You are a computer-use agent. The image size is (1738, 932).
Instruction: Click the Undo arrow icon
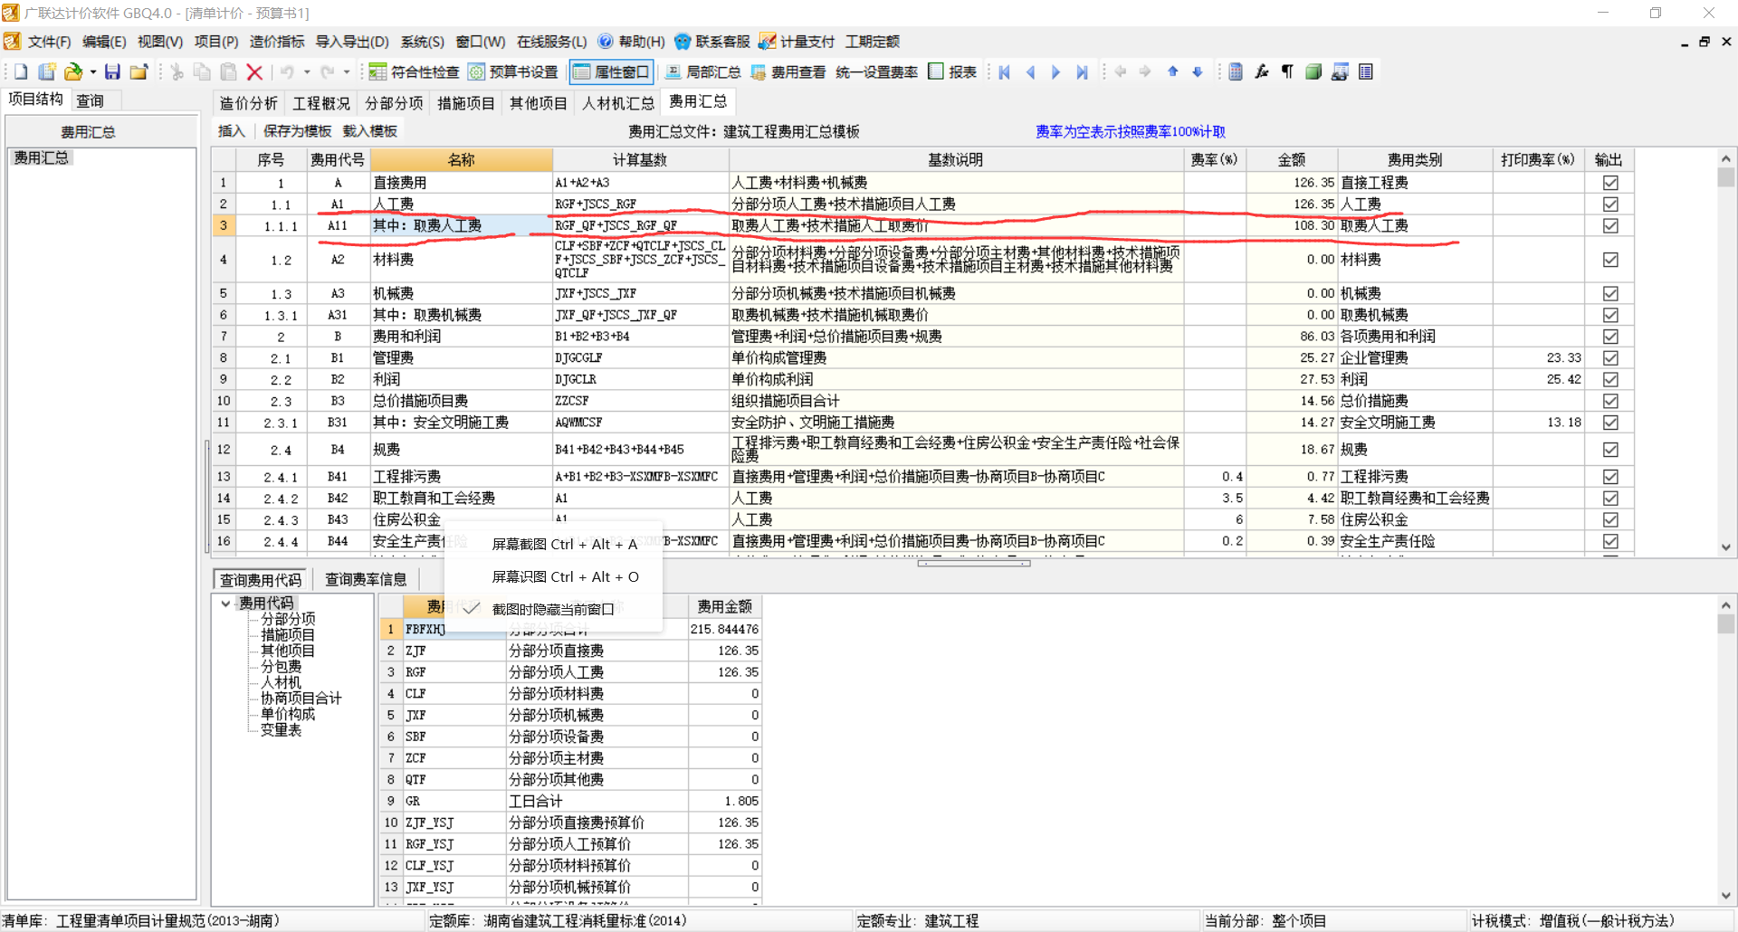pos(287,71)
